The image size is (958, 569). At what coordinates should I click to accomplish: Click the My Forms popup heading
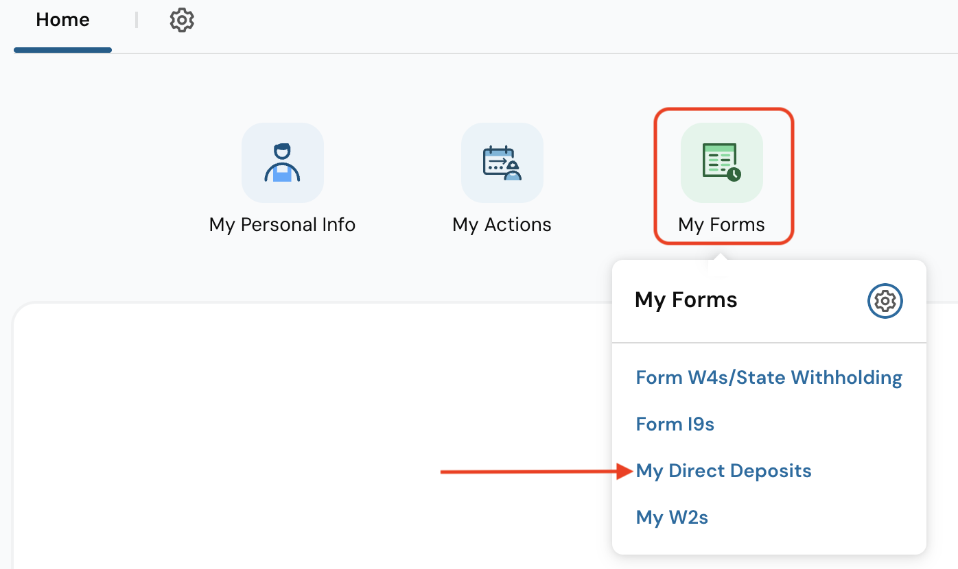click(686, 300)
